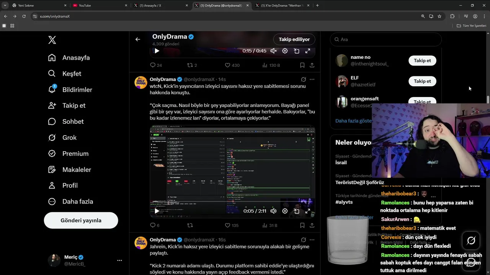Click Grok icon on Jahrein post

[303, 240]
